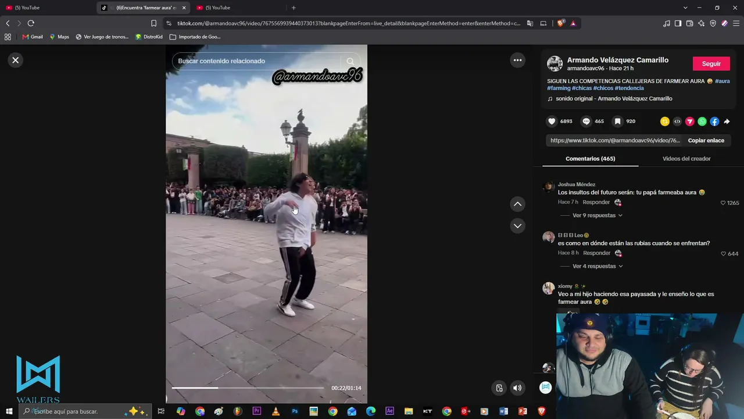Open the #aura hashtag
The height and width of the screenshot is (419, 744).
722,81
